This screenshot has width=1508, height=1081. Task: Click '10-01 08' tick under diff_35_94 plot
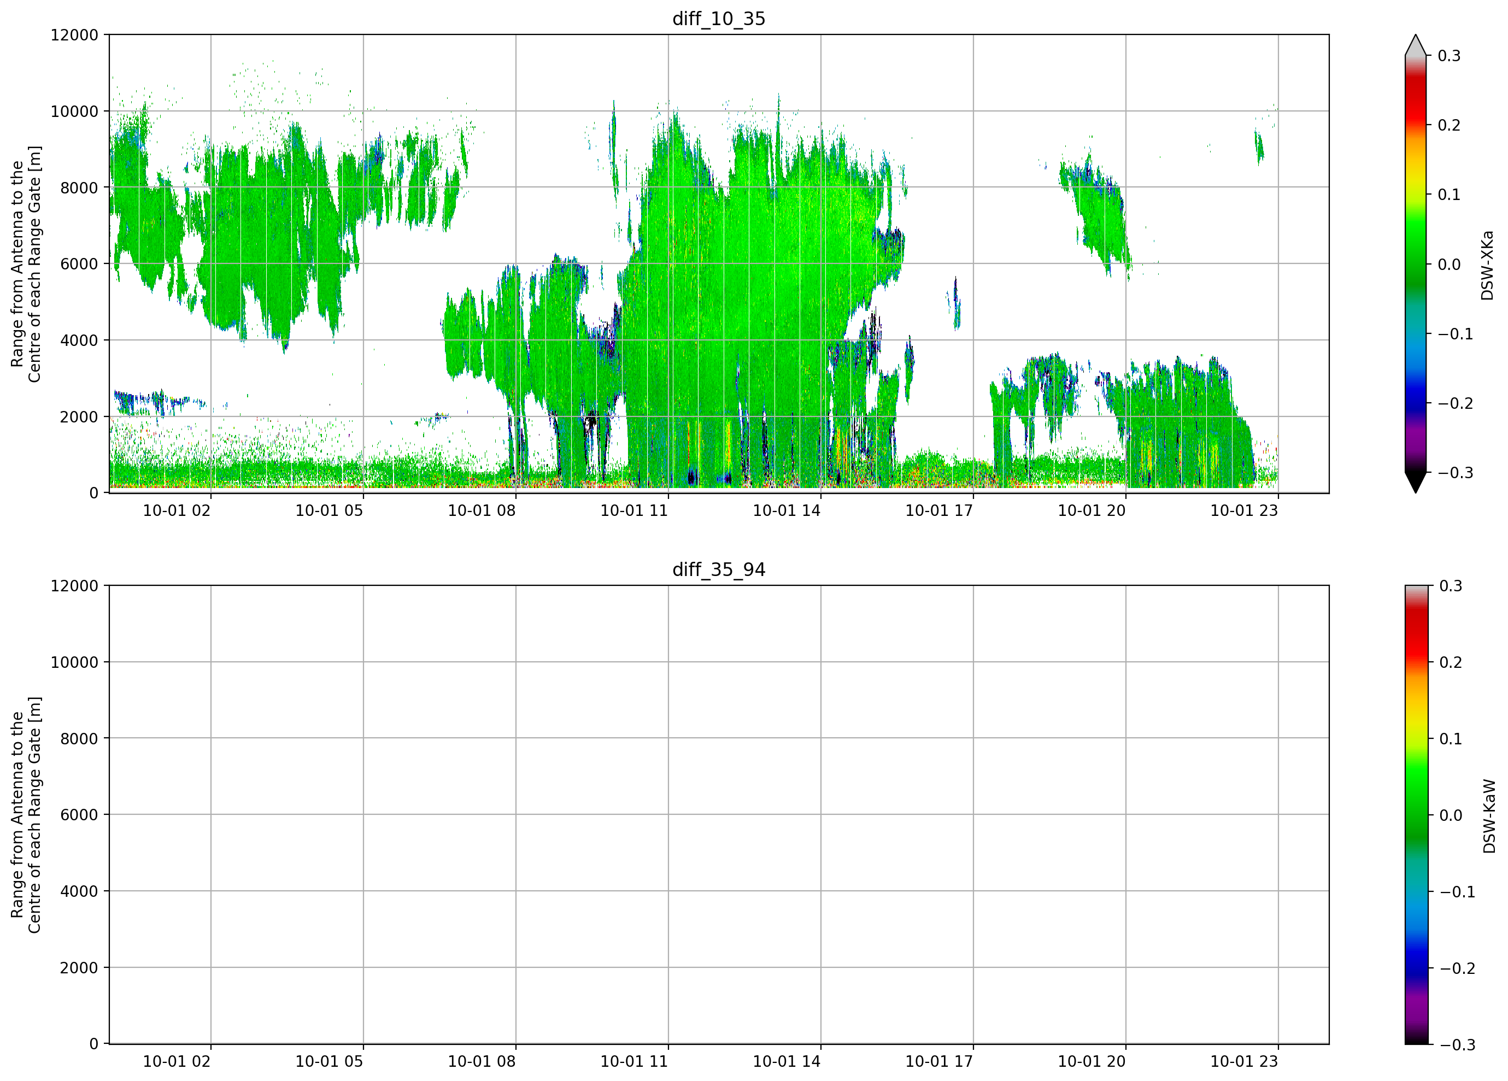click(482, 1062)
